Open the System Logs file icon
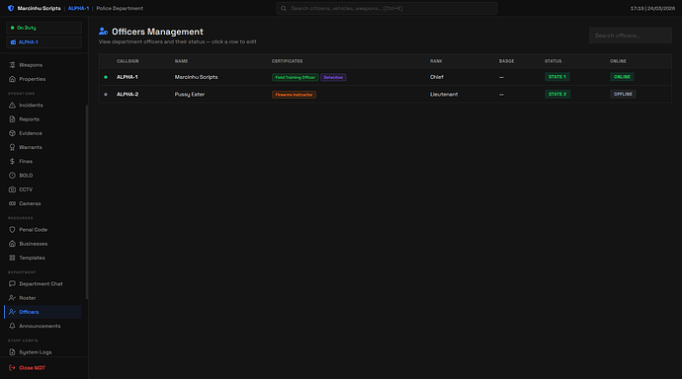 coord(12,352)
